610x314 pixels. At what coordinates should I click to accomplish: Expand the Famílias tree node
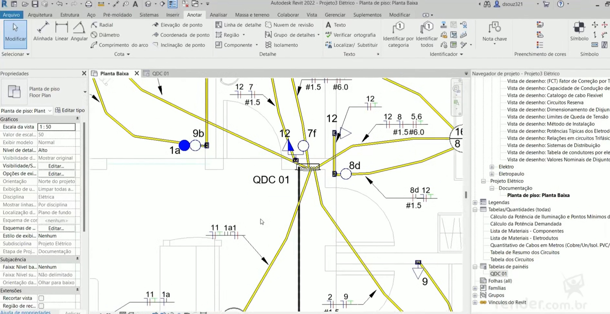coord(475,288)
